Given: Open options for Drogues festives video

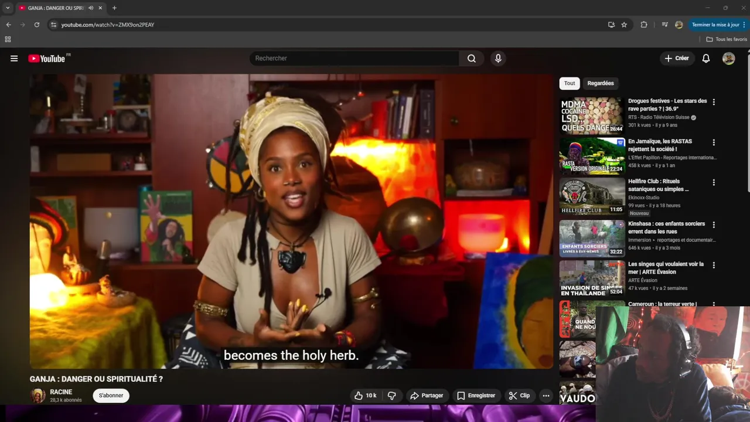Looking at the screenshot, I should pyautogui.click(x=714, y=102).
